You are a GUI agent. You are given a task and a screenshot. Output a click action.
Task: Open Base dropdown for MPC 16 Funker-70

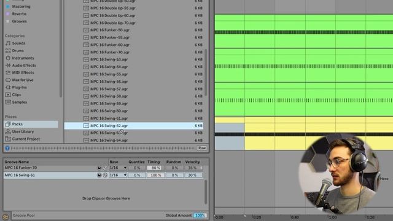(x=118, y=168)
